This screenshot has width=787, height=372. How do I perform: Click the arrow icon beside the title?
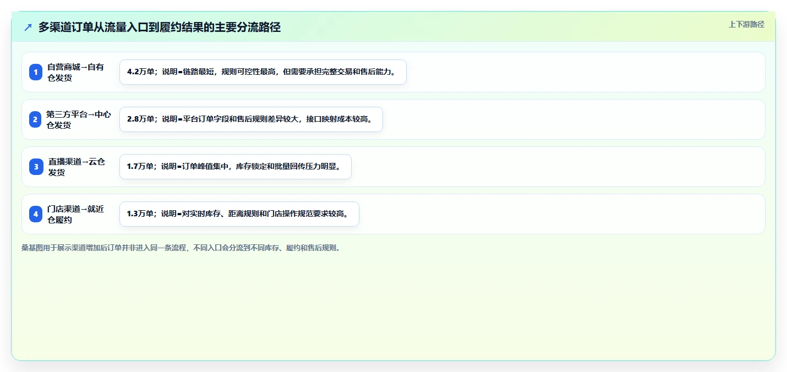coord(28,27)
